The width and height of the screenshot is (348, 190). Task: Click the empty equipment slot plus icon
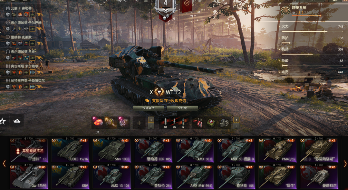(139, 123)
